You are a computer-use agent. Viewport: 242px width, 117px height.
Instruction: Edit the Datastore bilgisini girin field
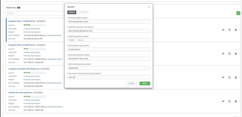[x=109, y=68]
